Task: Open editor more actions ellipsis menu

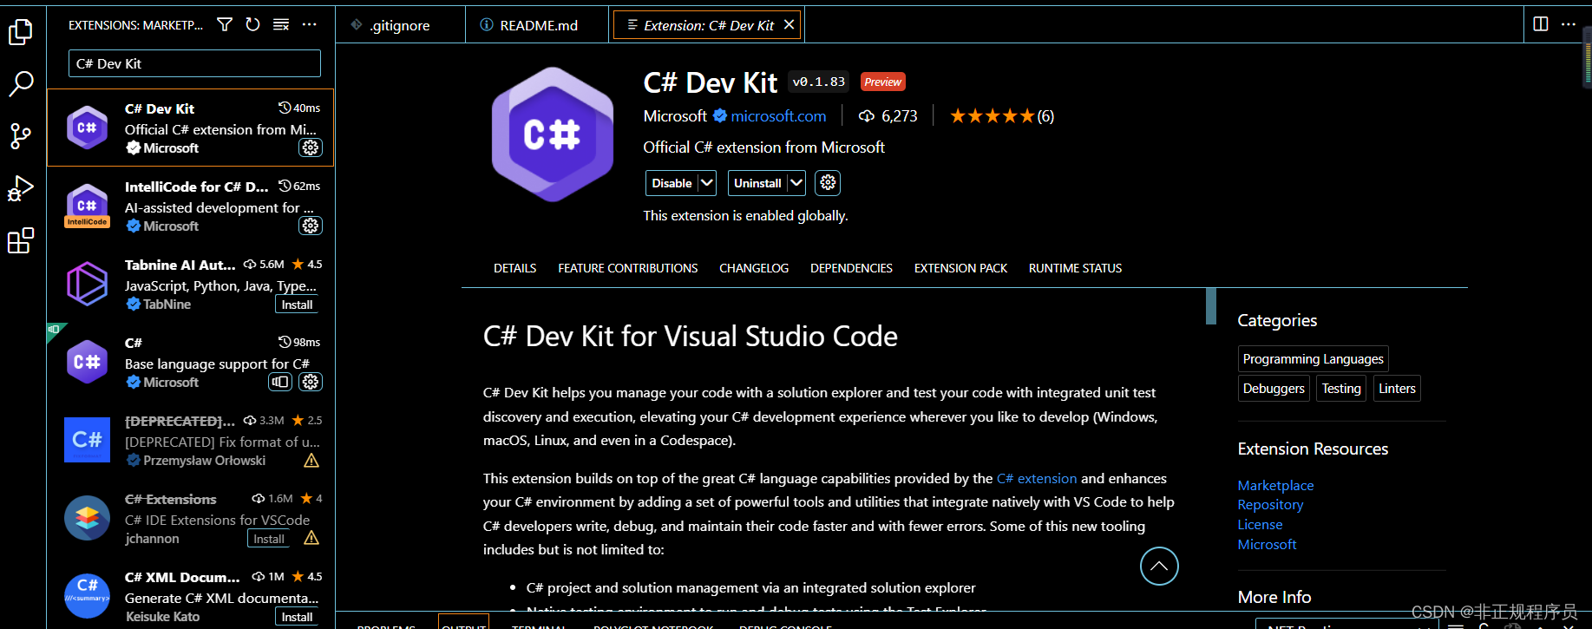Action: [1569, 24]
